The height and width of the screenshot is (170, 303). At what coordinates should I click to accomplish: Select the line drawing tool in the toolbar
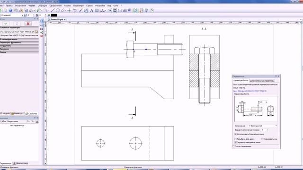pos(53,10)
